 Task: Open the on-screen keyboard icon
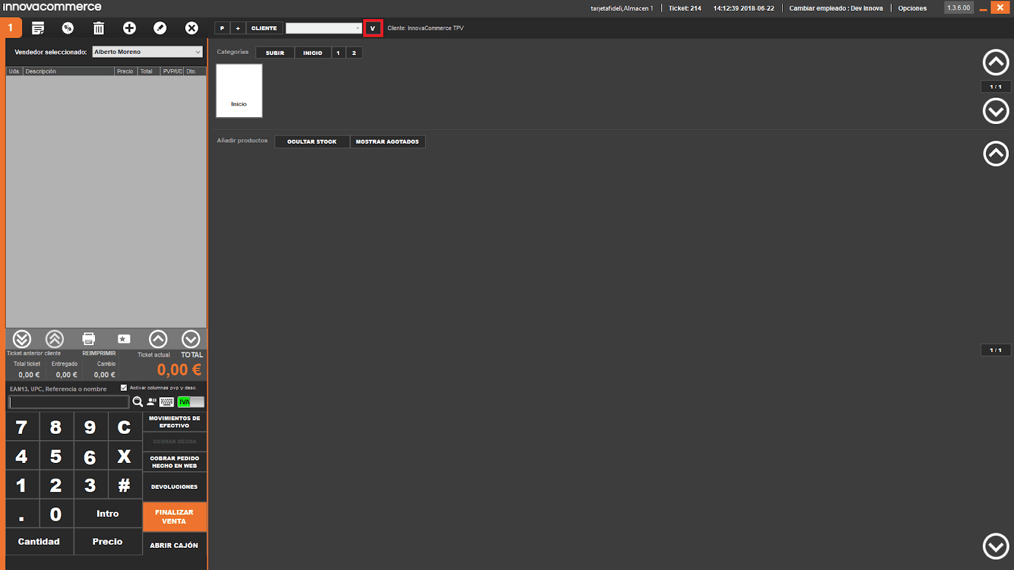[167, 402]
